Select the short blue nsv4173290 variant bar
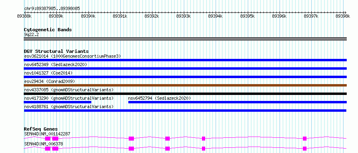358x153 pixels. coord(58,102)
